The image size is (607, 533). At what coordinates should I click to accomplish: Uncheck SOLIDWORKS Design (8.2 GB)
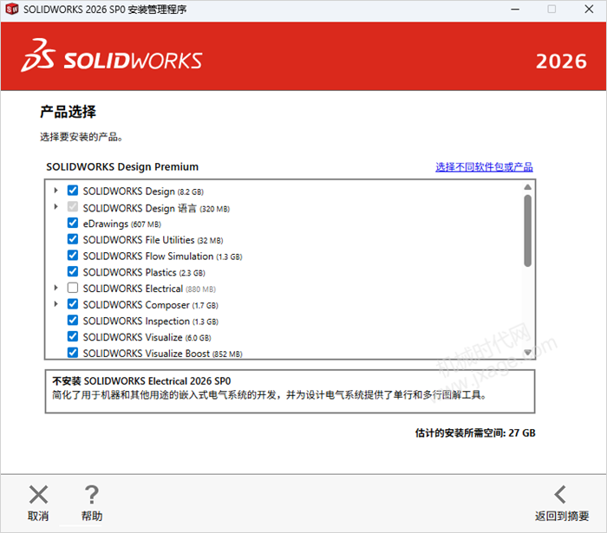click(x=73, y=191)
